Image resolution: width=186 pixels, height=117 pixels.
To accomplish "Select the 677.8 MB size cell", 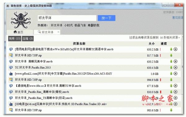I will pos(153,86).
